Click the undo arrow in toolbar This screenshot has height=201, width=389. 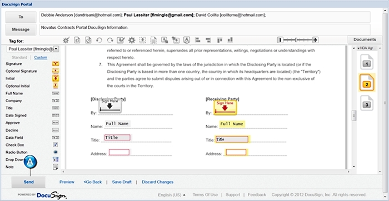tap(99, 40)
